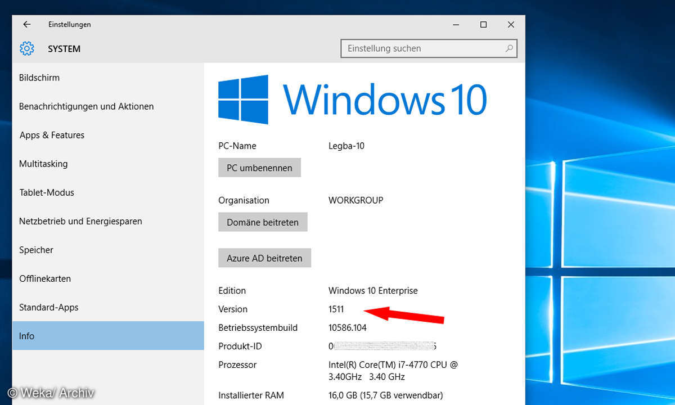
Task: Open Benachrichtigungen und Aktionen
Action: pos(108,106)
